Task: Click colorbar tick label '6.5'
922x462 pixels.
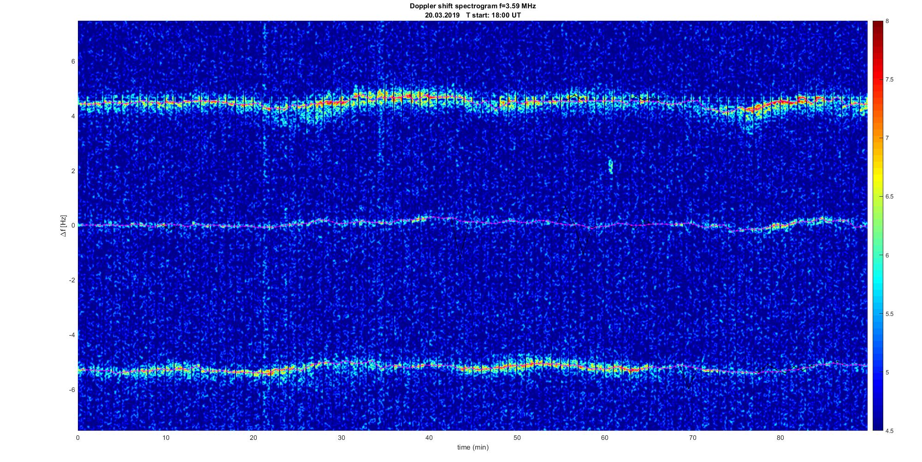Action: [x=889, y=197]
